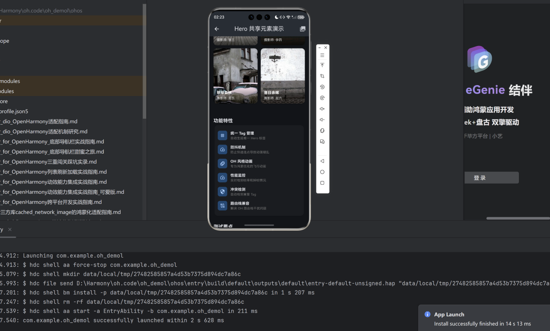Increase emulator volume

coord(322,109)
